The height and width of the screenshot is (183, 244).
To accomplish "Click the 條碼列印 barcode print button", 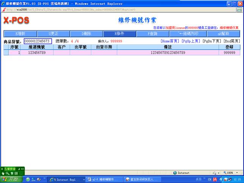I will pyautogui.click(x=186, y=34).
